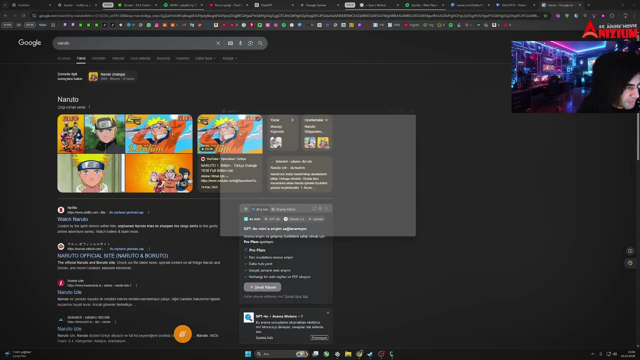
Task: Open File Explorer from the taskbar
Action: tap(348, 354)
